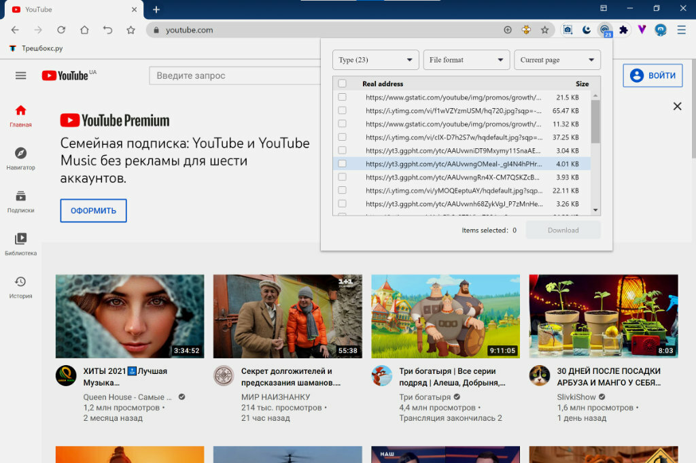Open the YouTube guide hamburger menu
This screenshot has height=463, width=696.
(20, 75)
